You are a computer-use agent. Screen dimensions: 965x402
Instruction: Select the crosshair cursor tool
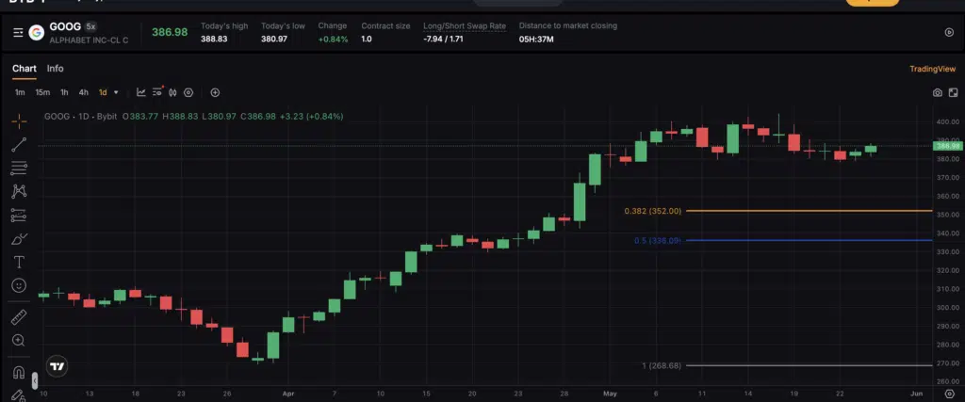19,121
